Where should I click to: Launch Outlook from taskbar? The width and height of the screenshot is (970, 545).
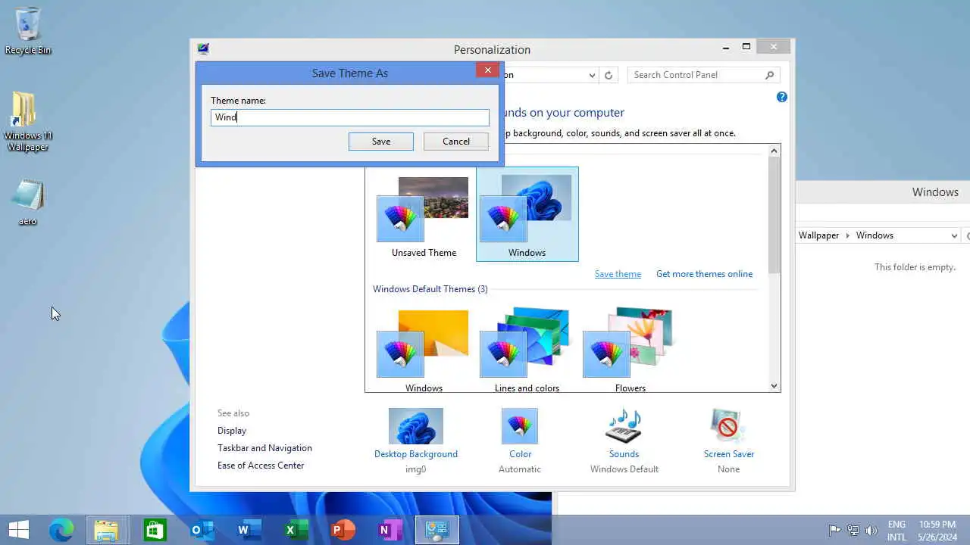(x=202, y=530)
